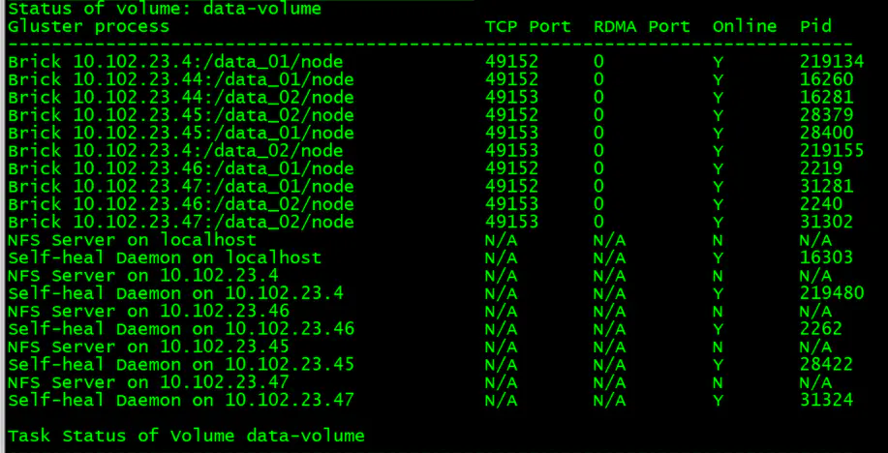Click Brick 10.102.23.47:/data_02/node entry
This screenshot has height=453, width=888.
[181, 222]
